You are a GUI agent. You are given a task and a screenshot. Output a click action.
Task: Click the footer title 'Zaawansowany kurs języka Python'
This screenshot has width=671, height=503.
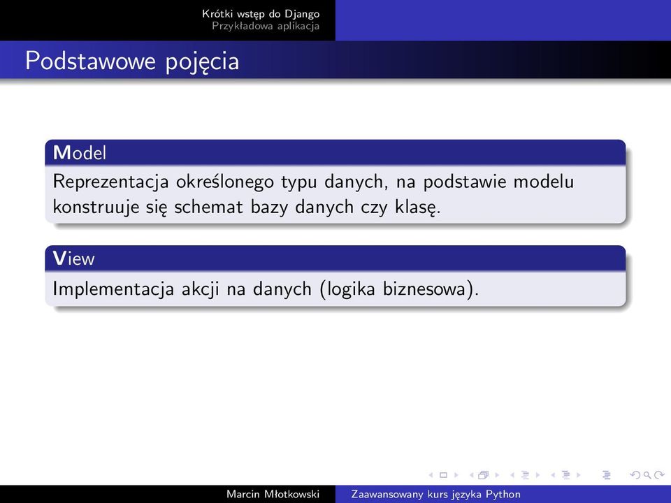(435, 494)
